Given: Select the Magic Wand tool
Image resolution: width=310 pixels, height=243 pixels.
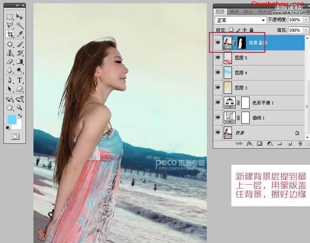Looking at the screenshot, I should click(x=19, y=25).
